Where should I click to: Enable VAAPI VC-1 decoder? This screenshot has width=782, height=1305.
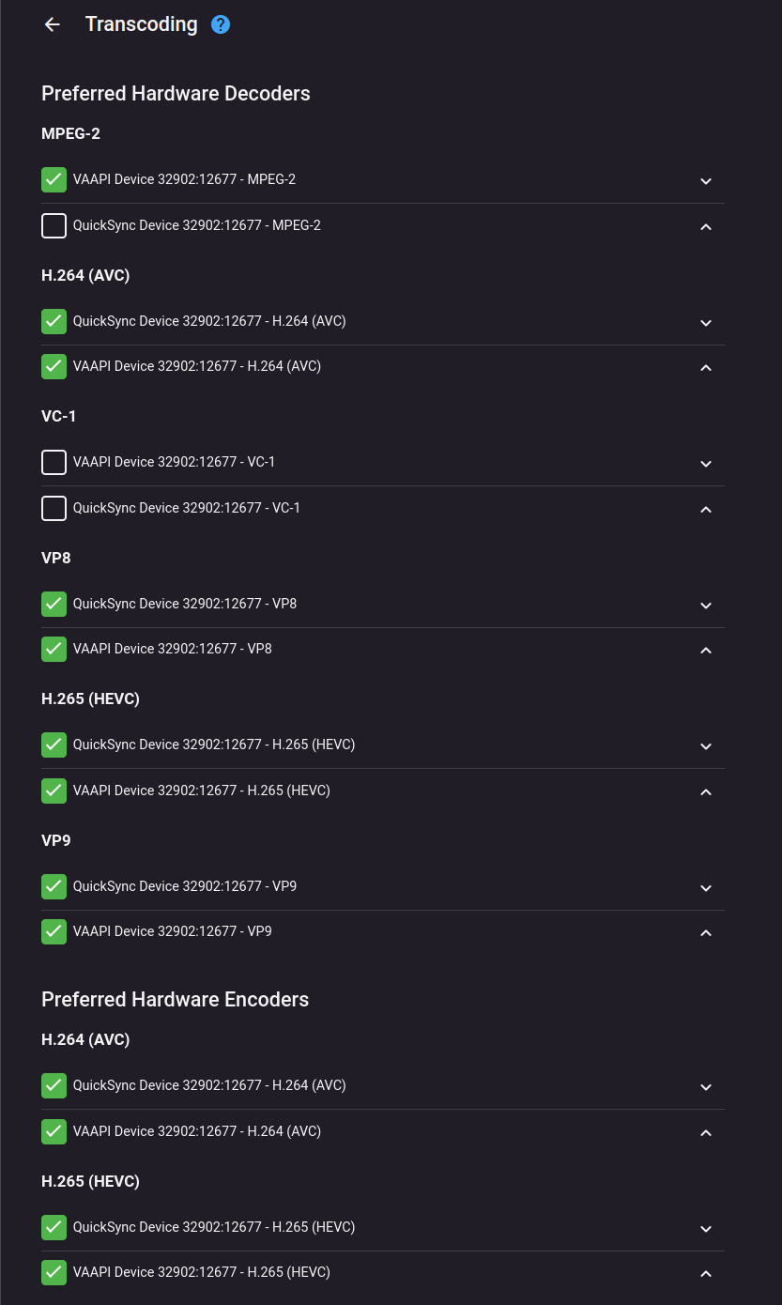pos(54,462)
